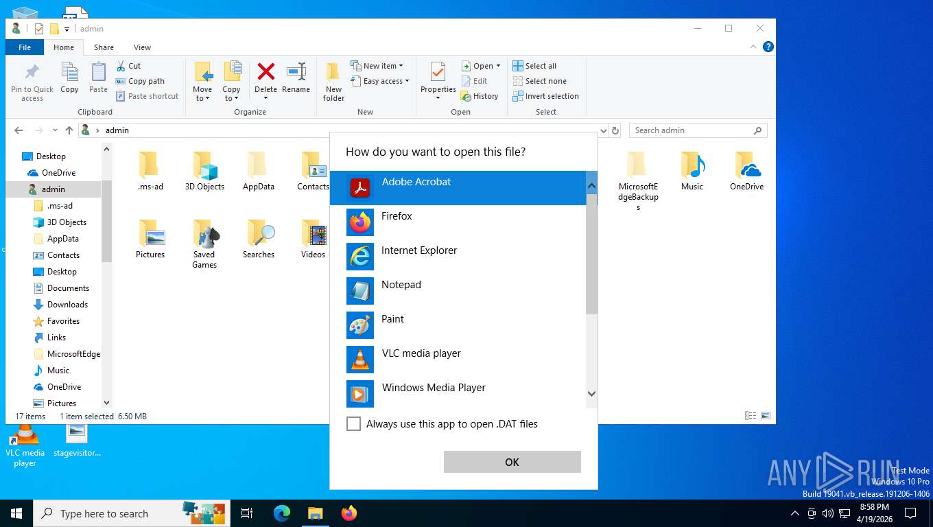This screenshot has height=527, width=933.
Task: Expand the Open dropdown arrow in ribbon
Action: (498, 66)
